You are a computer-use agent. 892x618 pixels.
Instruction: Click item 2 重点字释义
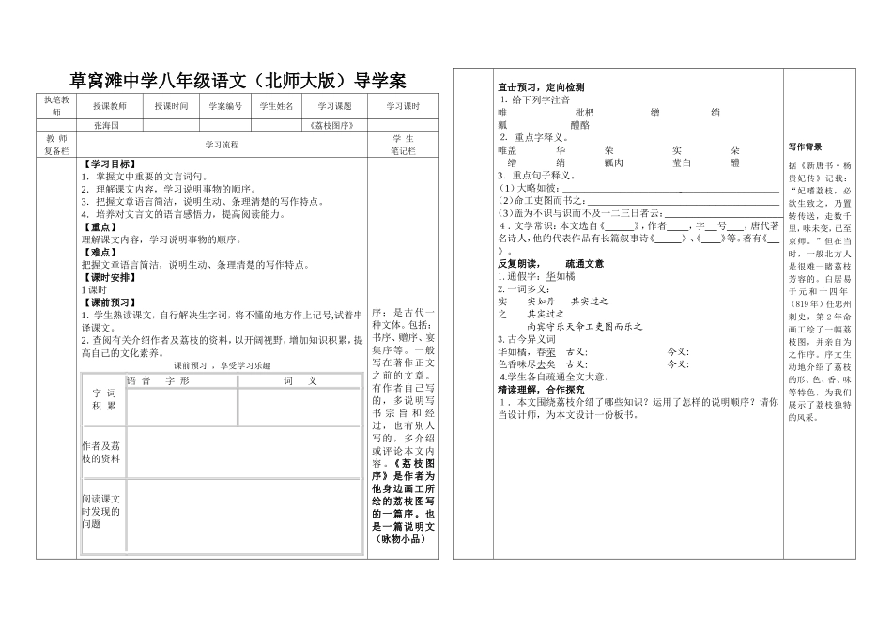pyautogui.click(x=535, y=138)
